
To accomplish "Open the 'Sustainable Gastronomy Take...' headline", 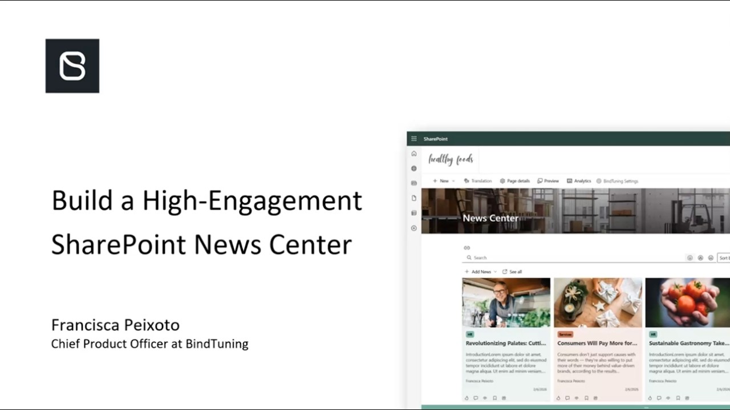I will 689,343.
